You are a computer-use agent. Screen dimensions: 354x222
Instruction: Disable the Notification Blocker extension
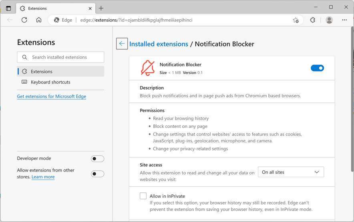[x=317, y=68]
